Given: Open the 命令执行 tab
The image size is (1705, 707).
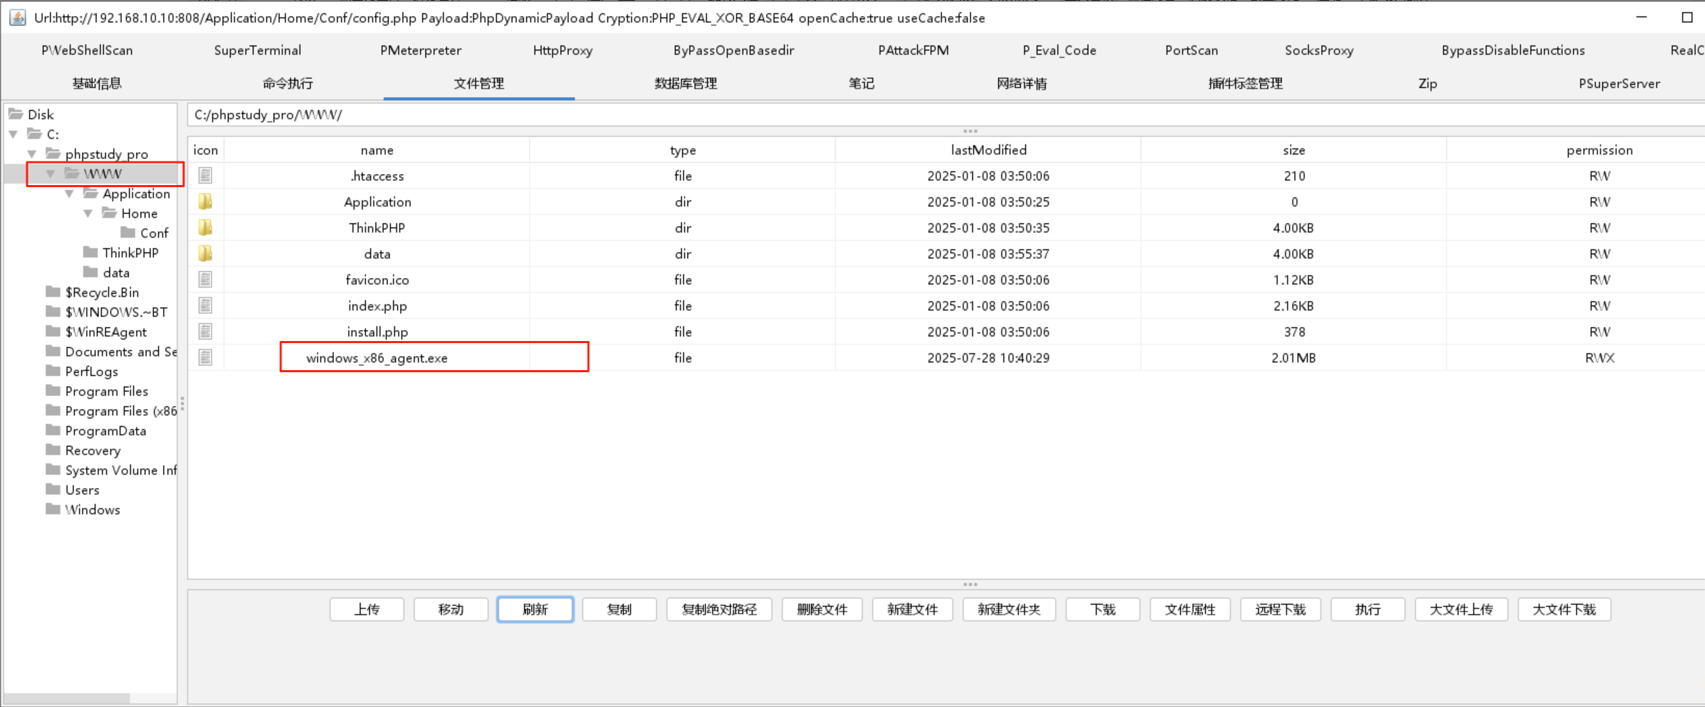Looking at the screenshot, I should point(288,84).
